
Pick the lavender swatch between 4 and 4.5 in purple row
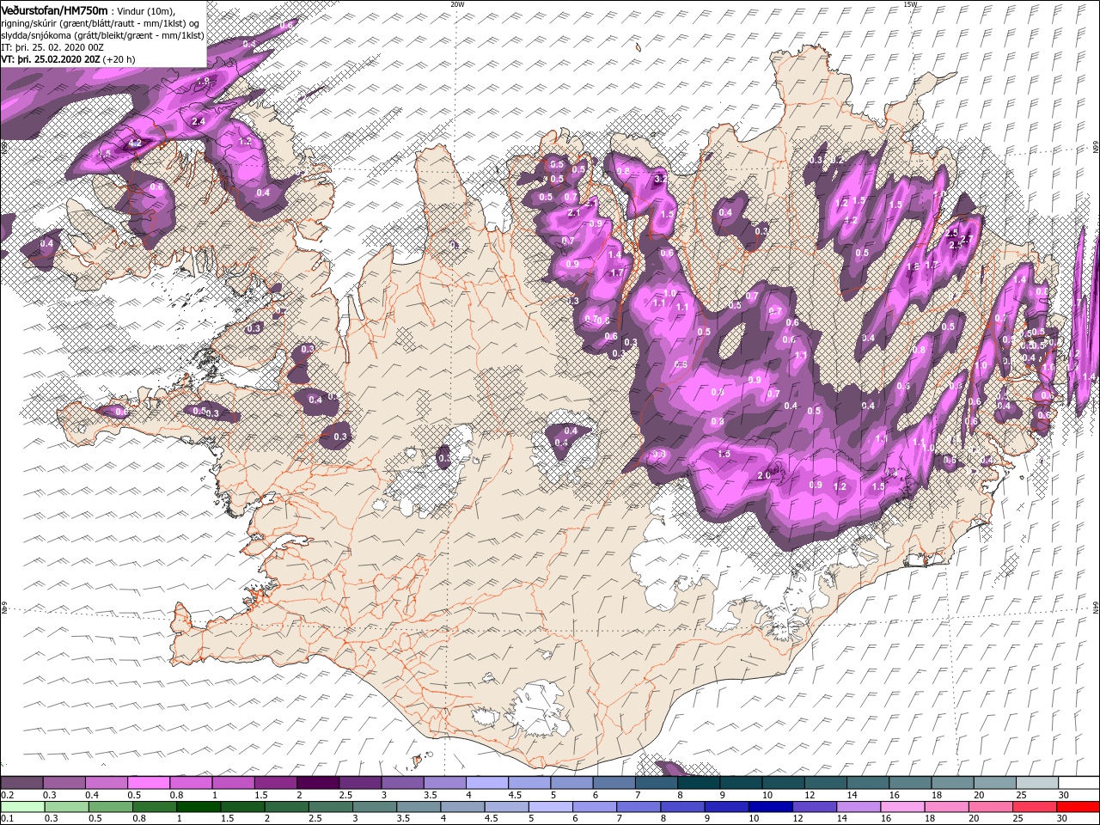pos(487,783)
